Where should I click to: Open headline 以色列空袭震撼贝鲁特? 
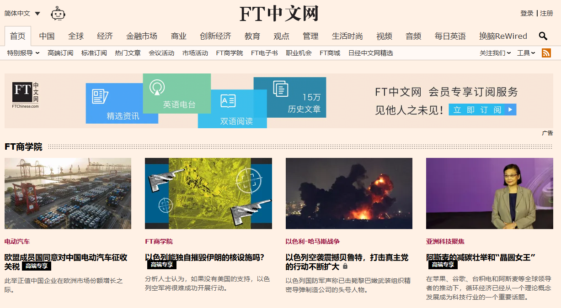click(347, 261)
